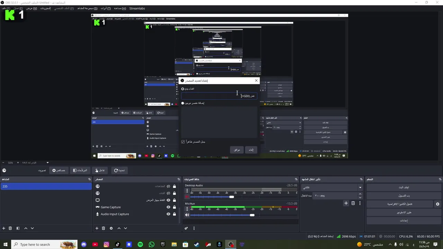Open advanced audio properties gears icon

click(186, 228)
